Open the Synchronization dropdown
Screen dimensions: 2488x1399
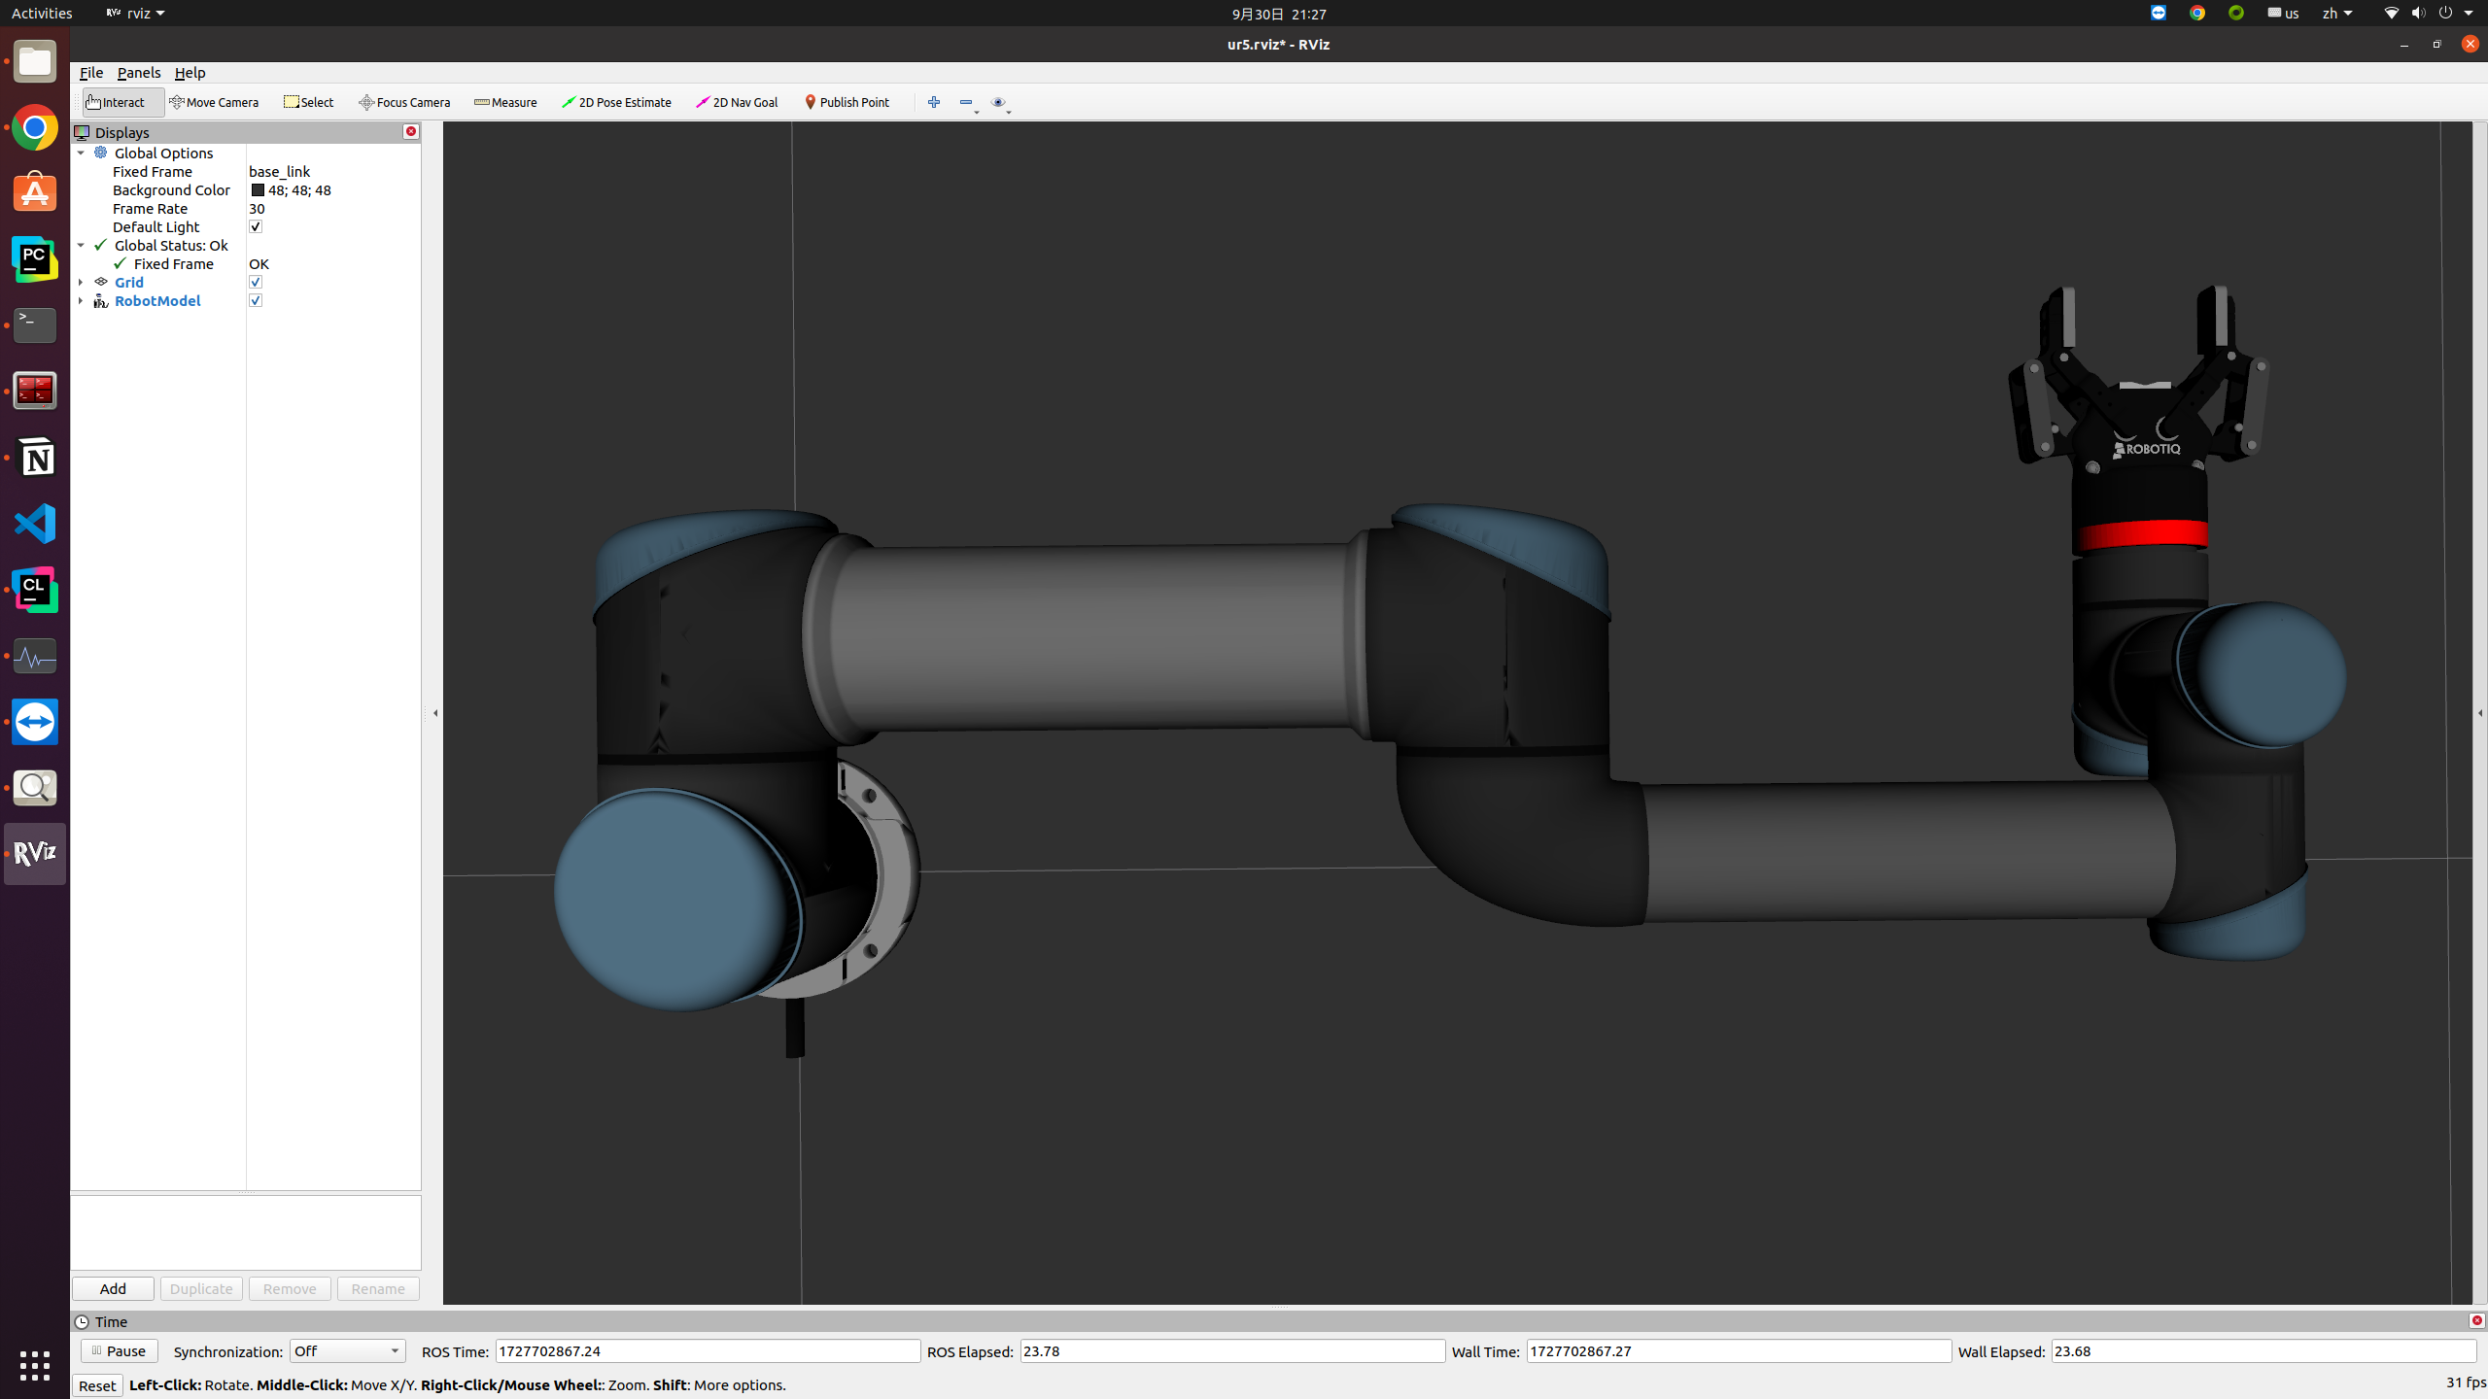coord(347,1350)
